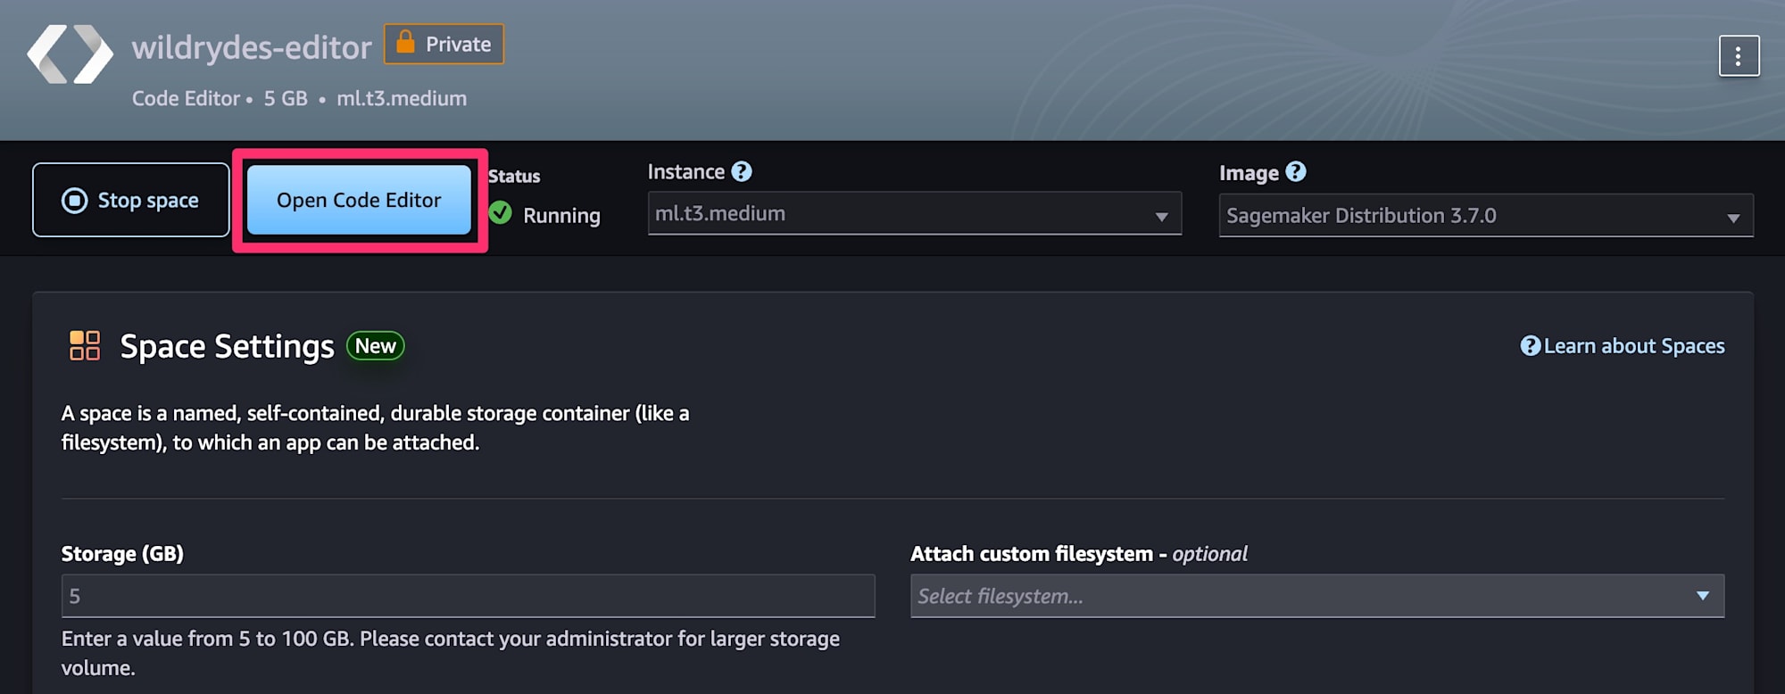Open the Learn about Spaces link

[x=1633, y=346]
